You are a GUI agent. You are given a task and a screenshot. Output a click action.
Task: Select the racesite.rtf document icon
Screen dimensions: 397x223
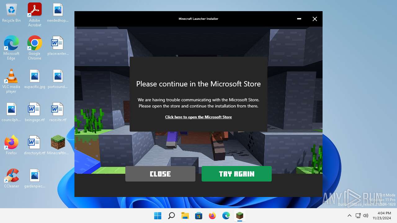point(58,112)
